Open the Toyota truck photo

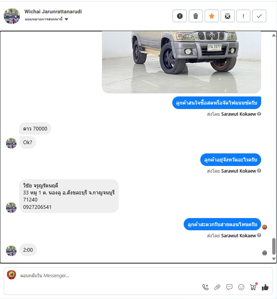181,62
